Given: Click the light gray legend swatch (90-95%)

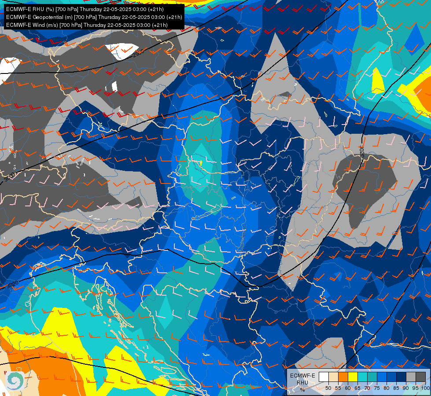Looking at the screenshot, I should (x=411, y=377).
